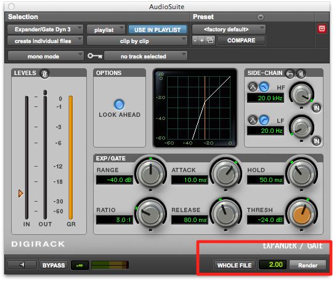Click the RATIO knob
This screenshot has width=334, height=281.
pyautogui.click(x=150, y=213)
